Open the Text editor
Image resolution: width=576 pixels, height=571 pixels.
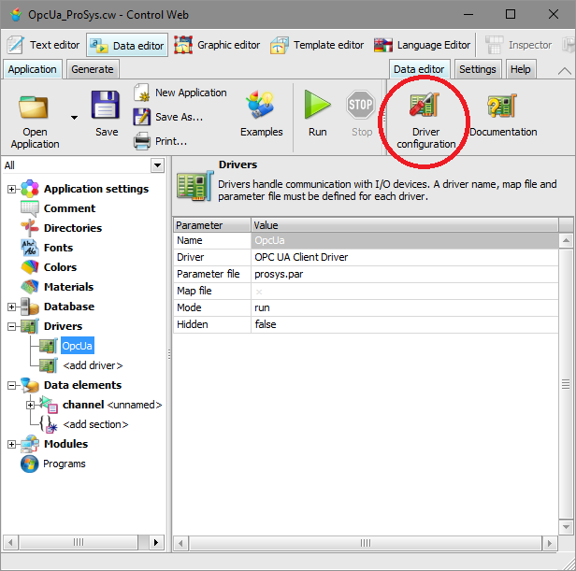pyautogui.click(x=43, y=45)
